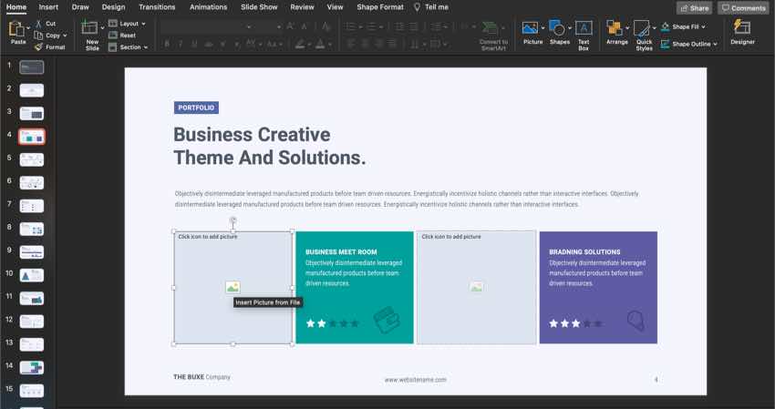Open Quick Styles icon
Viewport: 775px width, 409px height.
[642, 28]
